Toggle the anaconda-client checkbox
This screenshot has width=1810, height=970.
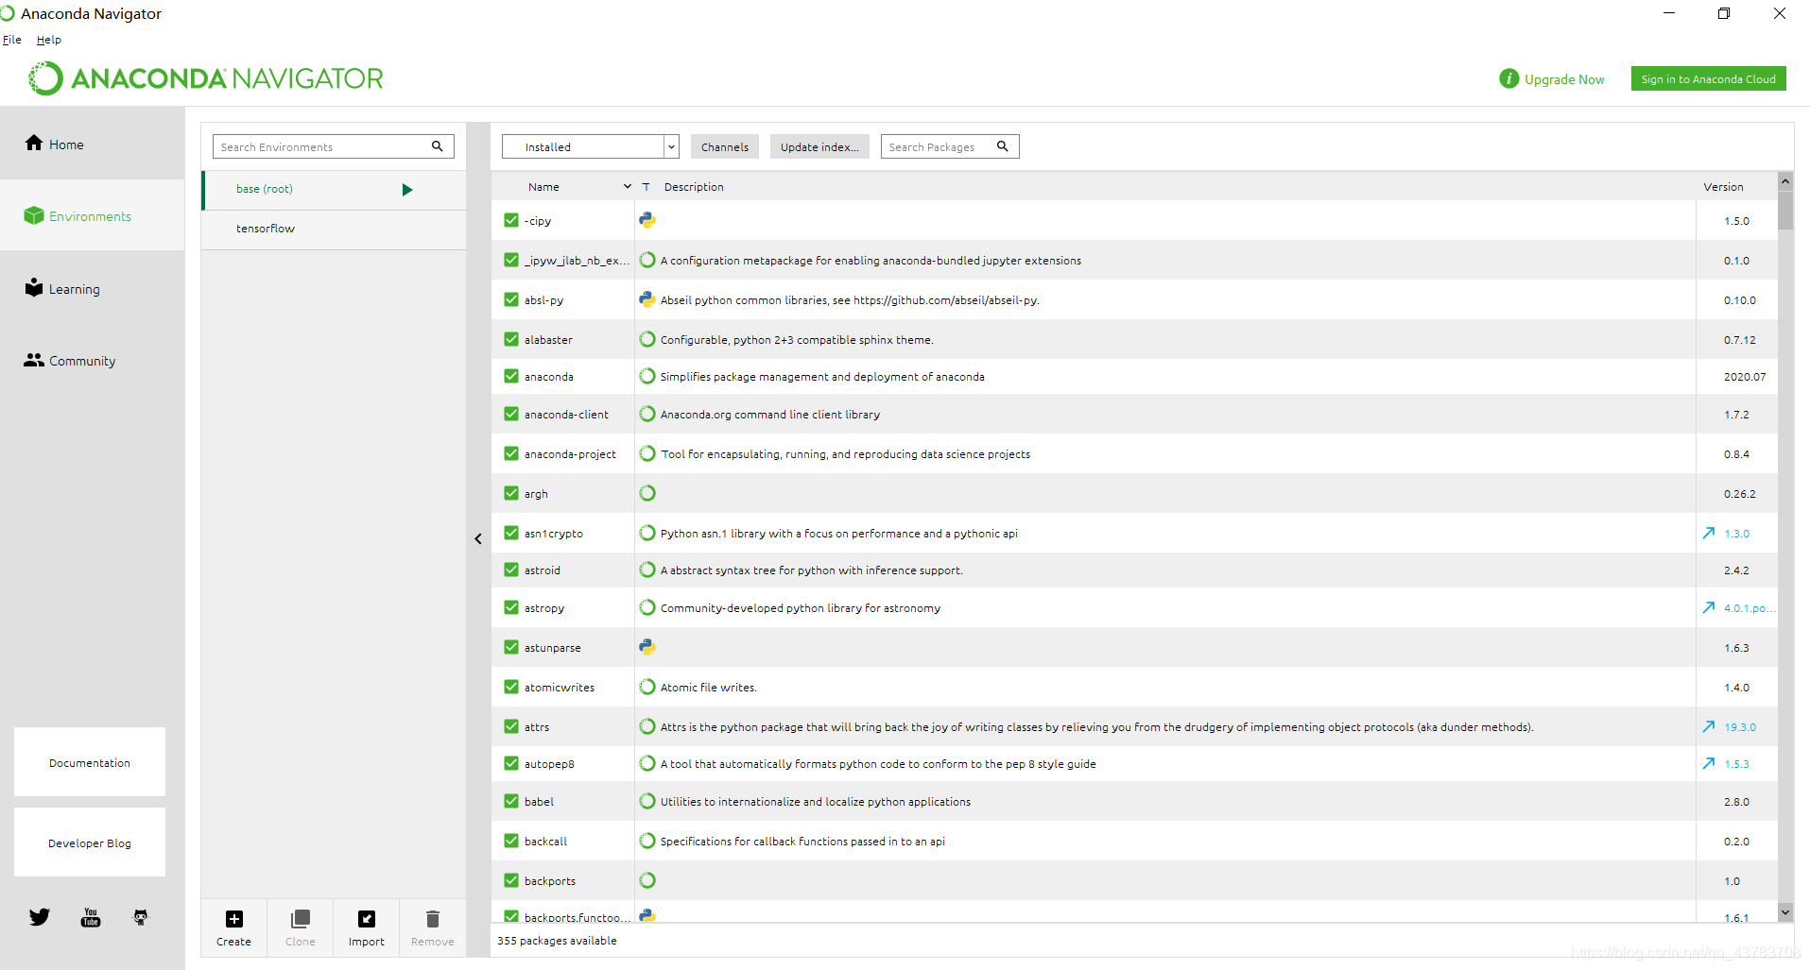(511, 414)
